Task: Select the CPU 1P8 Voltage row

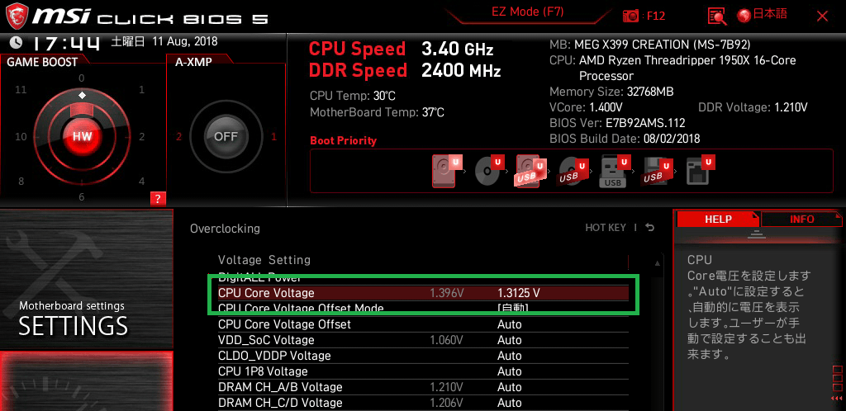Action: pos(423,371)
